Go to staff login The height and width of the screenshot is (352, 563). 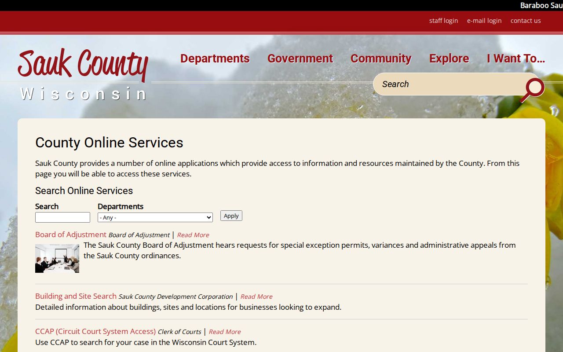coord(443,21)
